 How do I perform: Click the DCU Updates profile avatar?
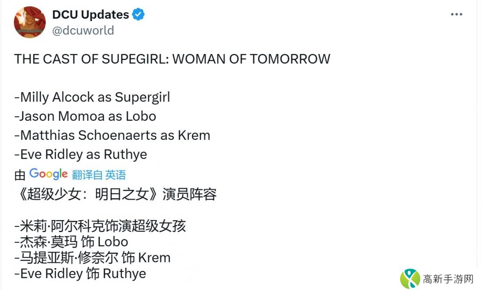[x=30, y=22]
